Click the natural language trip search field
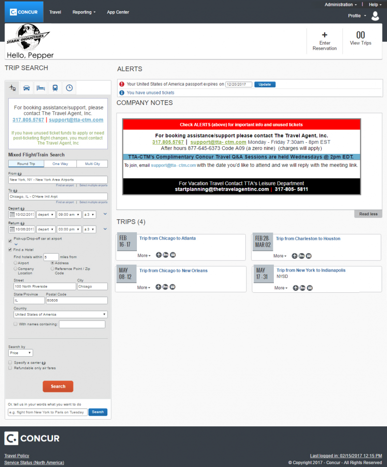387x467 pixels. click(47, 412)
